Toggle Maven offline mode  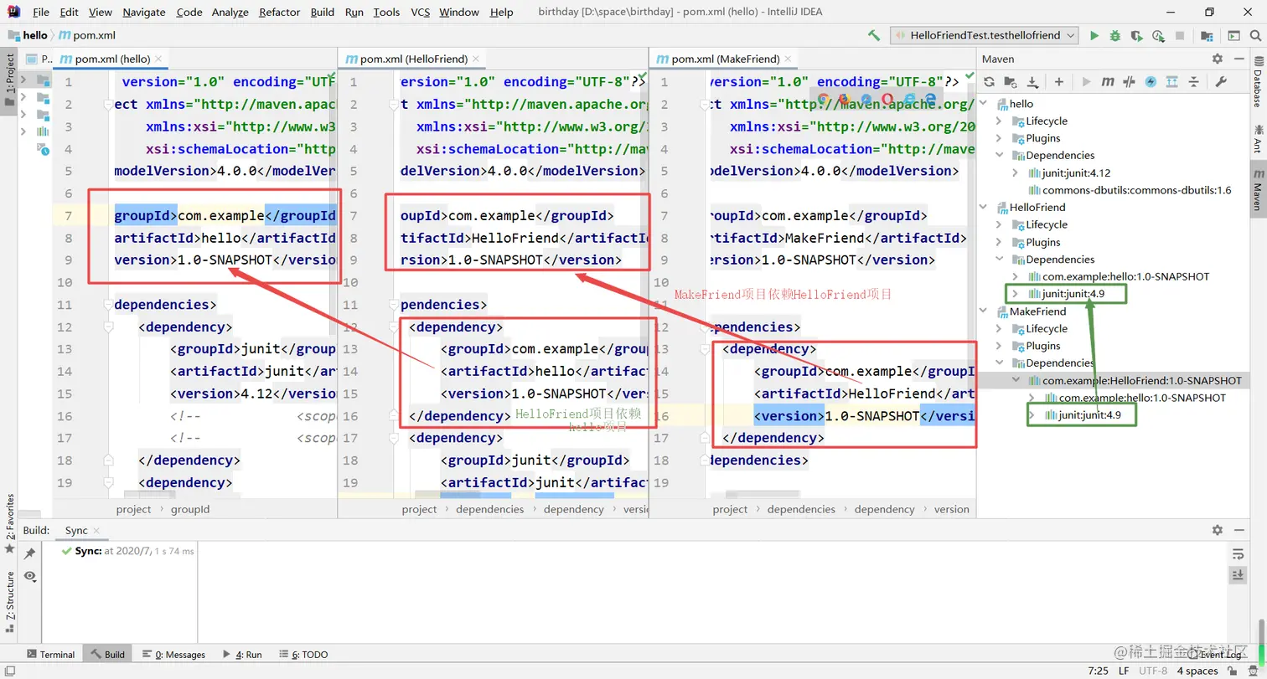click(1129, 82)
